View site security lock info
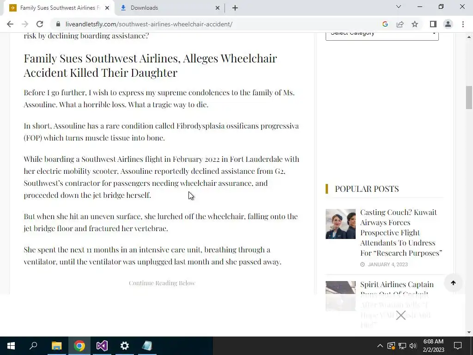473x355 pixels. click(58, 24)
